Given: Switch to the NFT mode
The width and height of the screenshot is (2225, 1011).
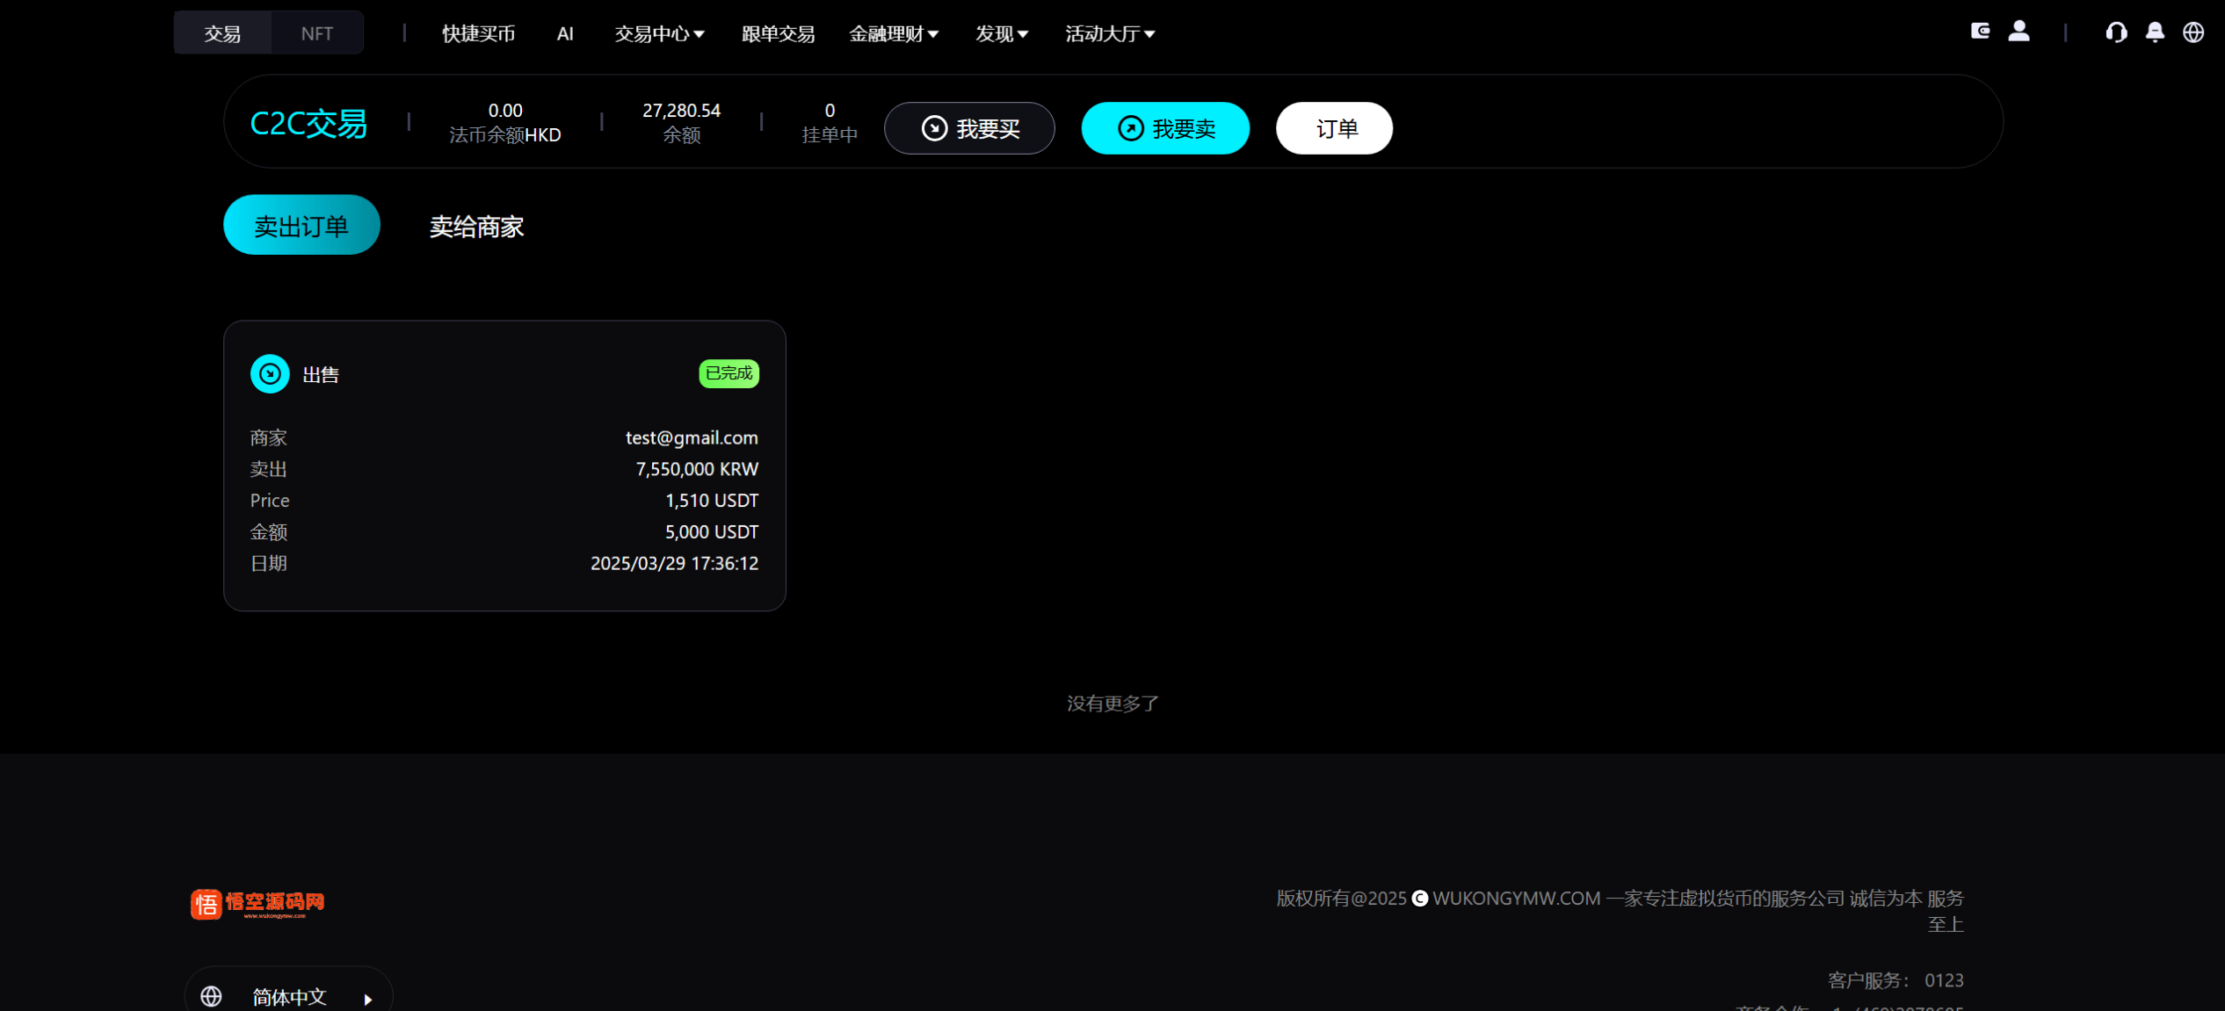Looking at the screenshot, I should (316, 32).
